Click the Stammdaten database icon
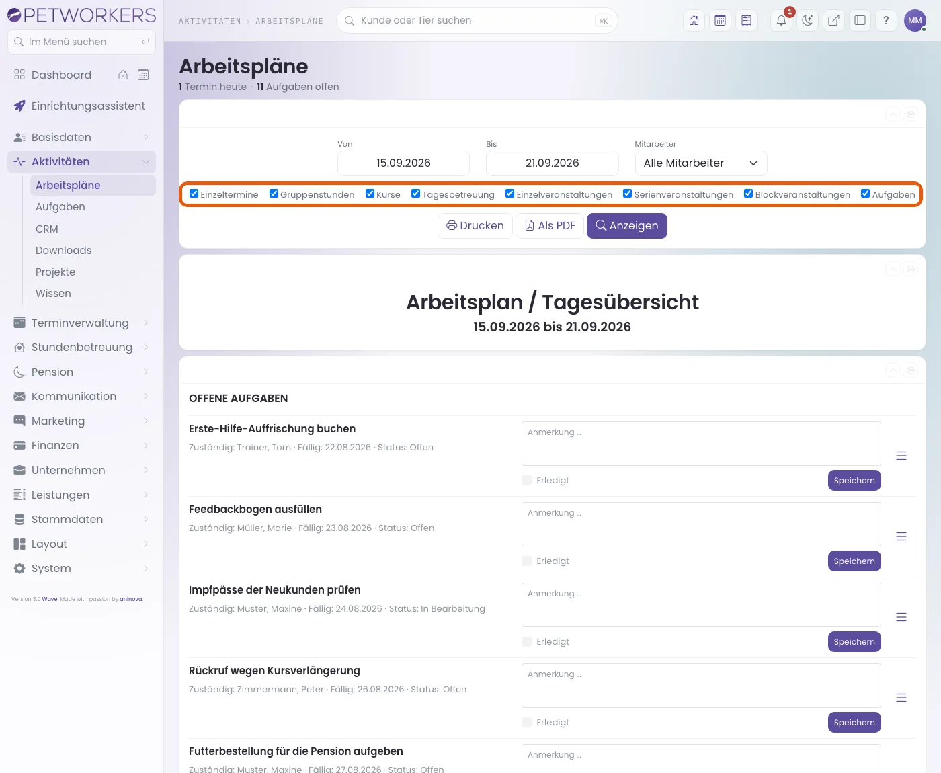The height and width of the screenshot is (773, 941). tap(19, 520)
